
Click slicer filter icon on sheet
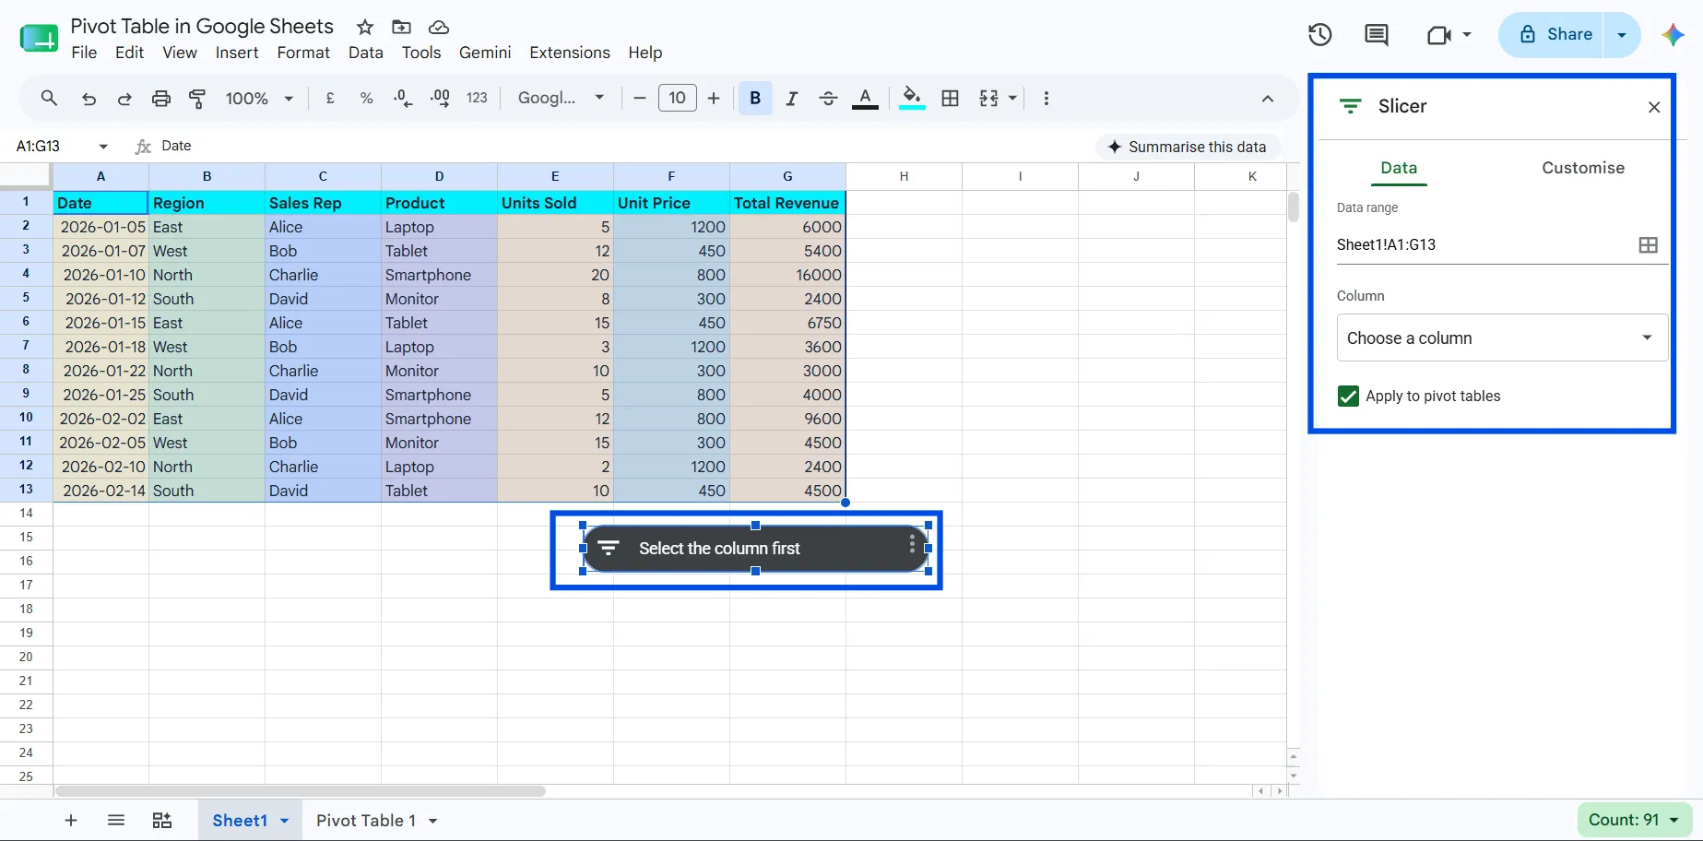click(x=609, y=548)
